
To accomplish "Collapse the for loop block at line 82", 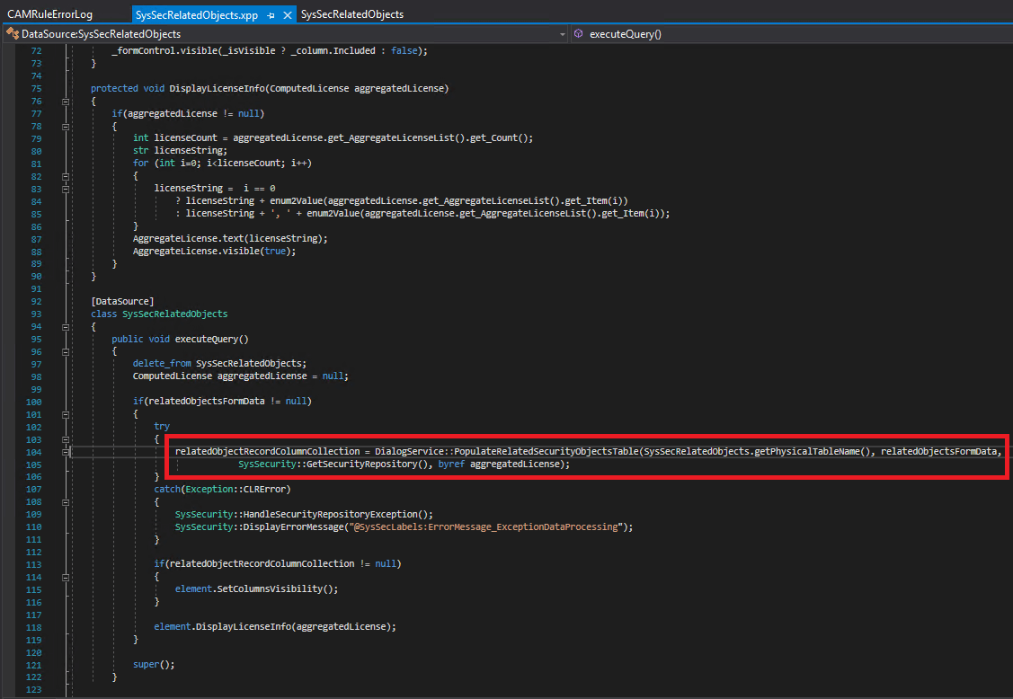I will coord(66,176).
